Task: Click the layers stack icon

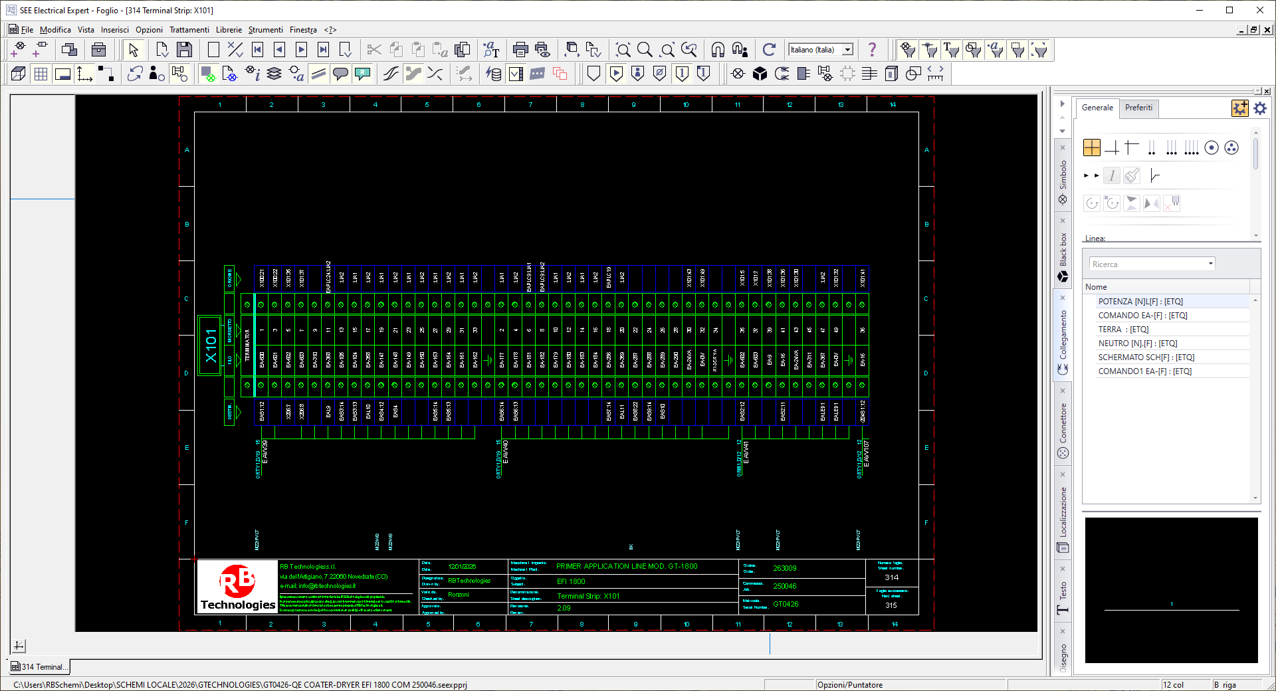Action: point(274,74)
